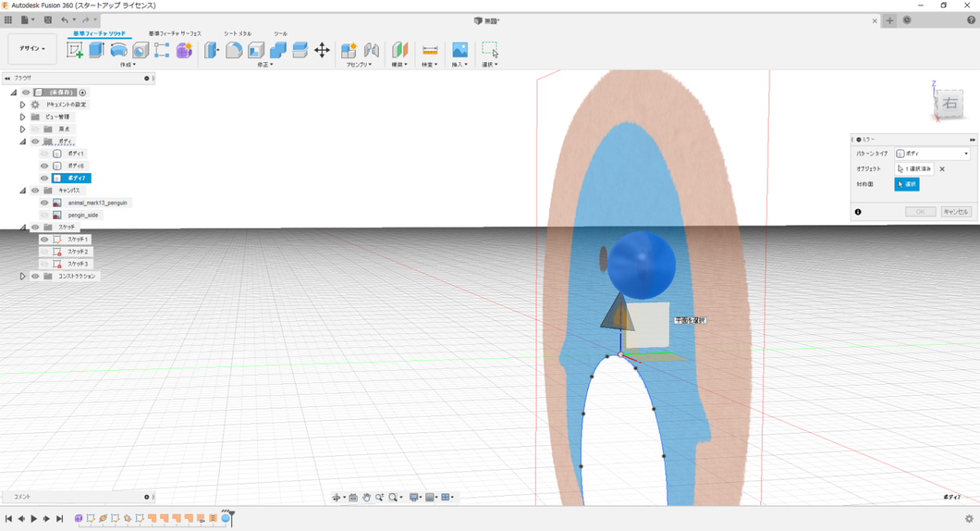980x531 pixels.
Task: Expand the 原点 folder
Action: (23, 129)
